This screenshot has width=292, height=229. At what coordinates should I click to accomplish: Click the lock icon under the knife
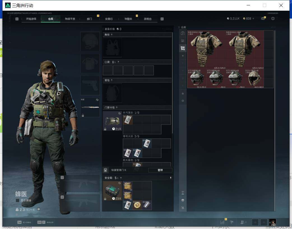click(x=83, y=115)
